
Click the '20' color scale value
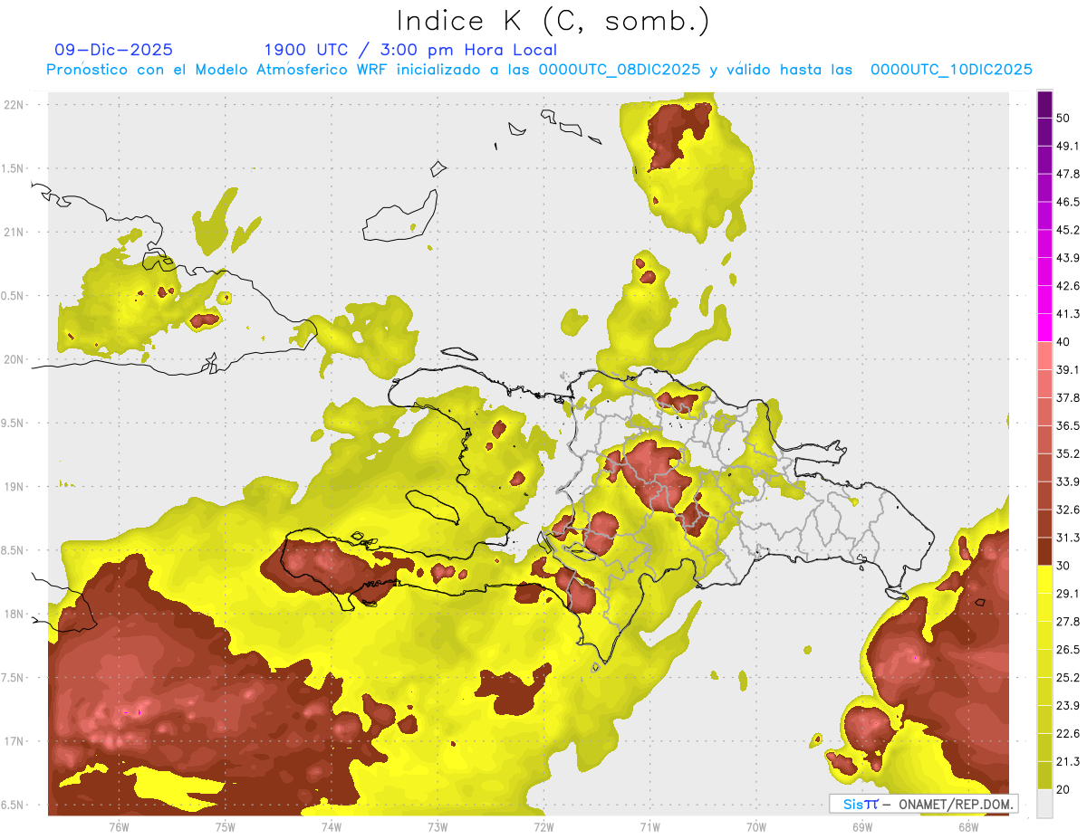[x=1063, y=789]
